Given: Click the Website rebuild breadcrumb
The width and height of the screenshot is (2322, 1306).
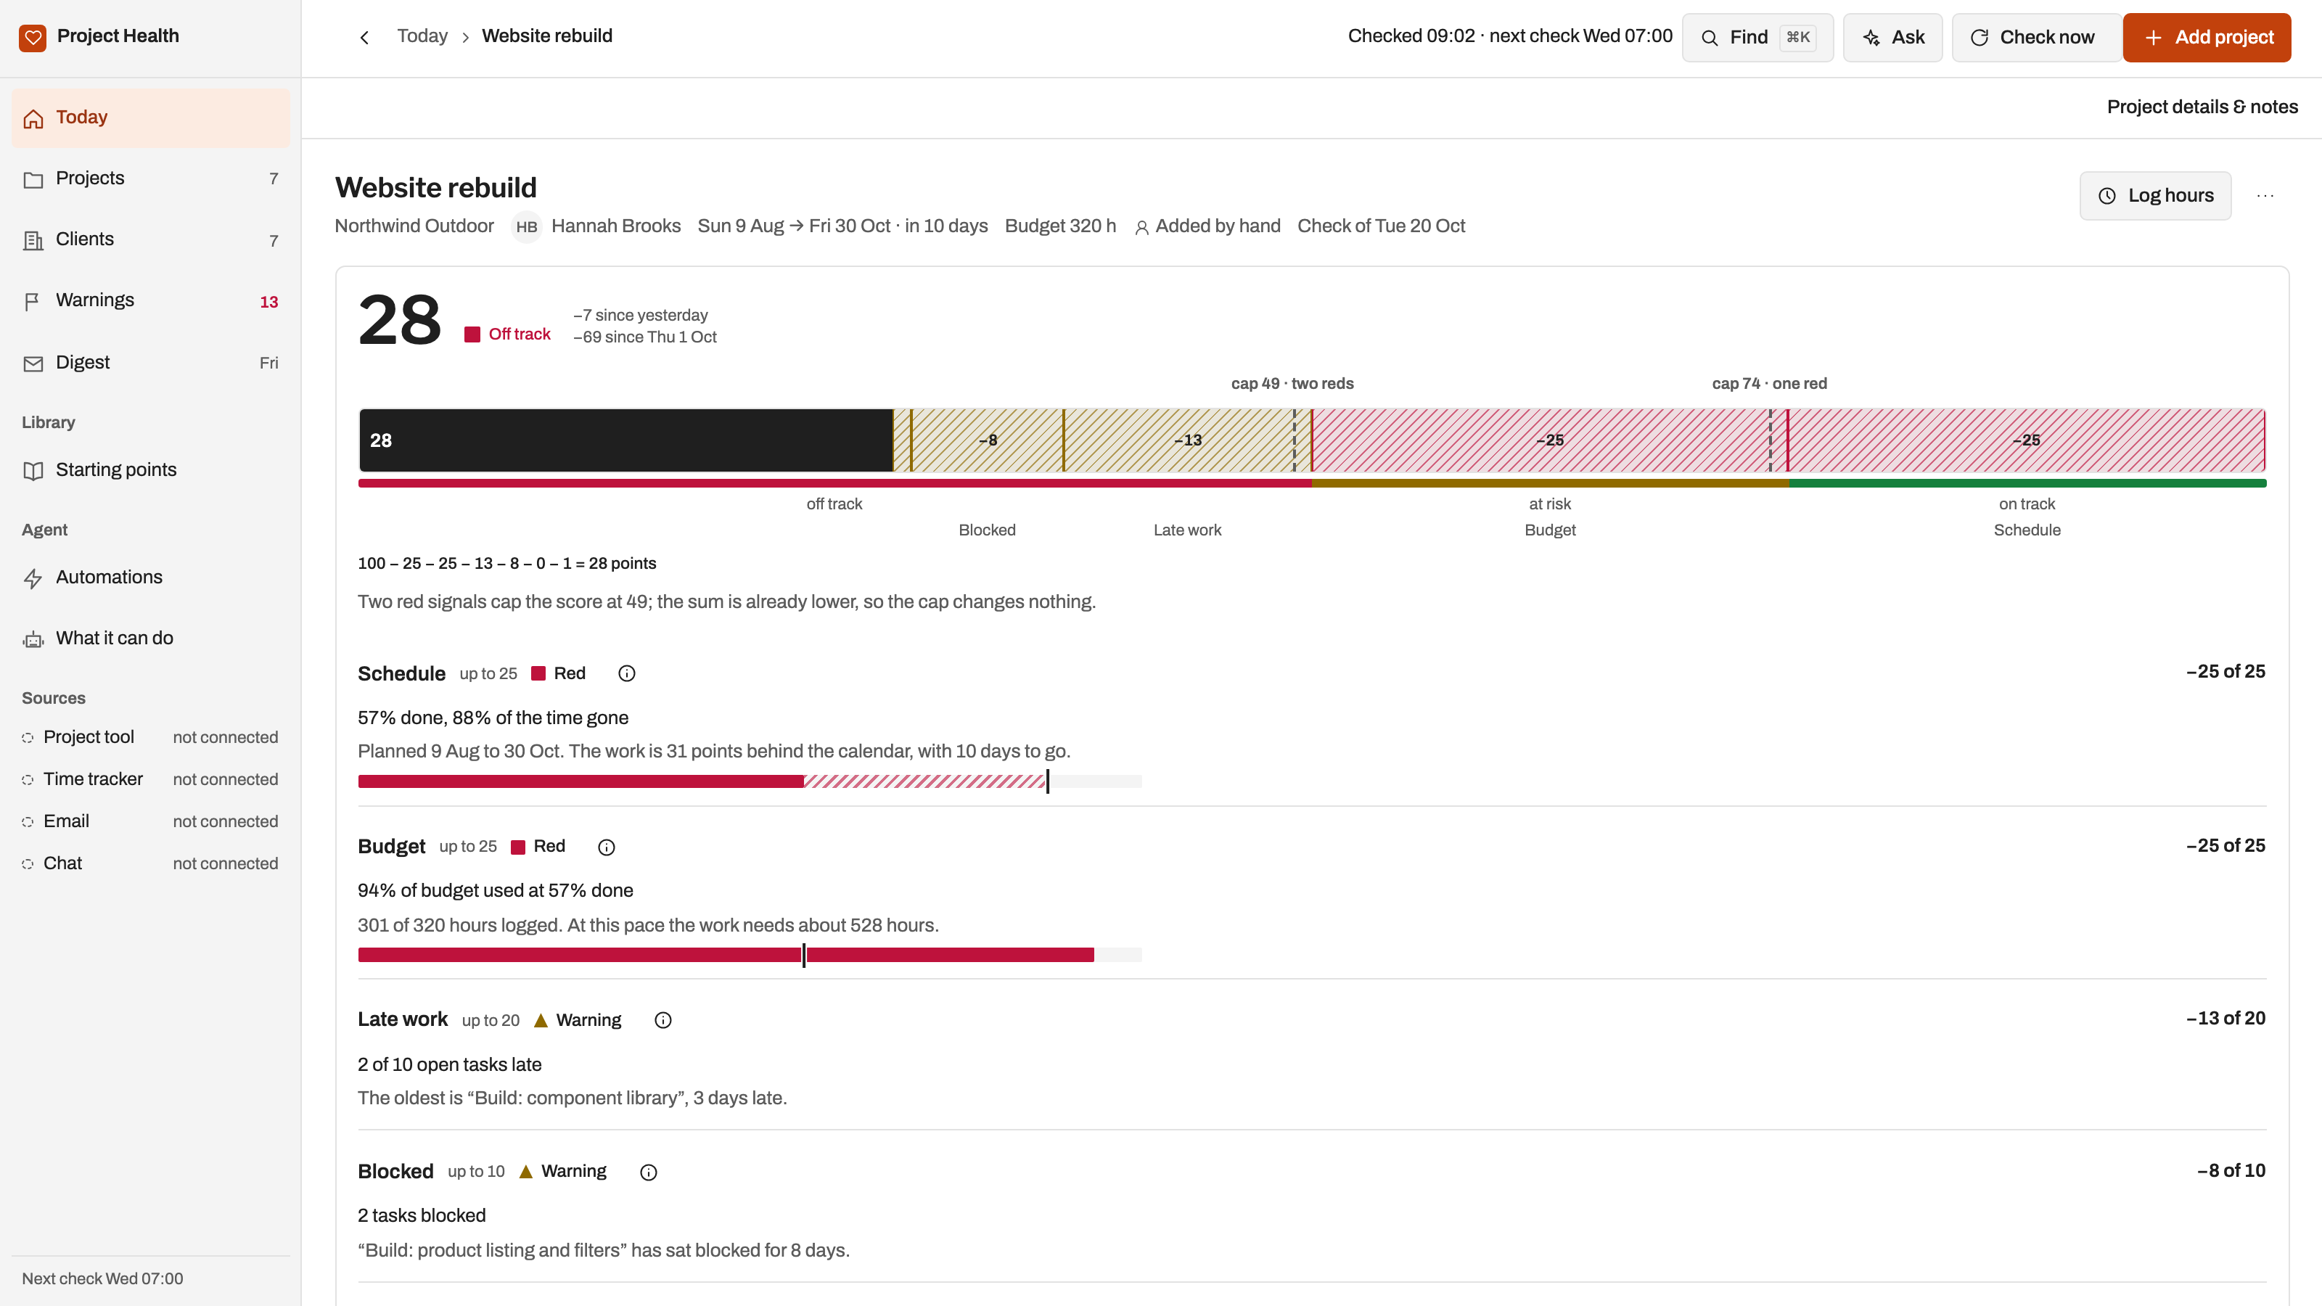Looking at the screenshot, I should point(546,36).
